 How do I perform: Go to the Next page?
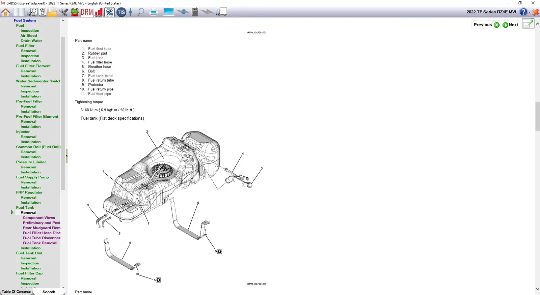tap(510, 25)
